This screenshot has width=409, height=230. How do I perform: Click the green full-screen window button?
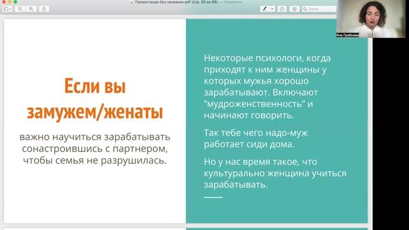(15, 2)
